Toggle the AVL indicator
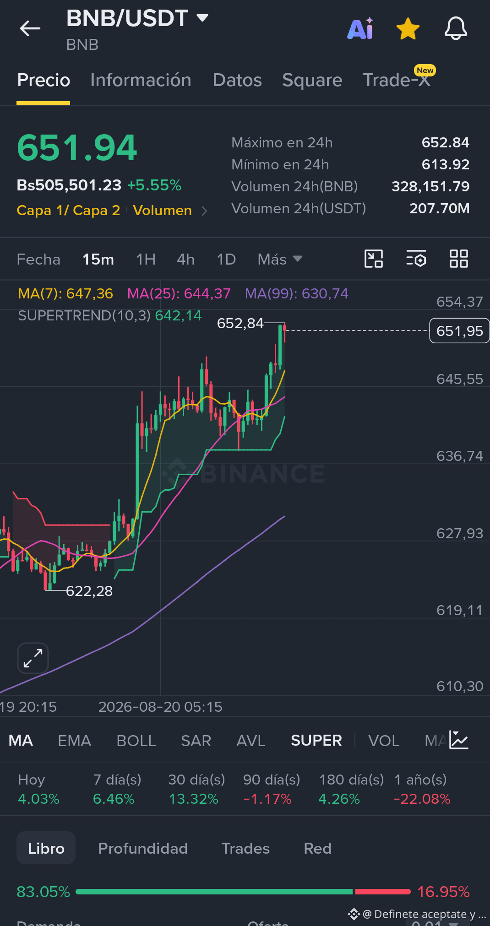Image resolution: width=490 pixels, height=926 pixels. [x=251, y=740]
